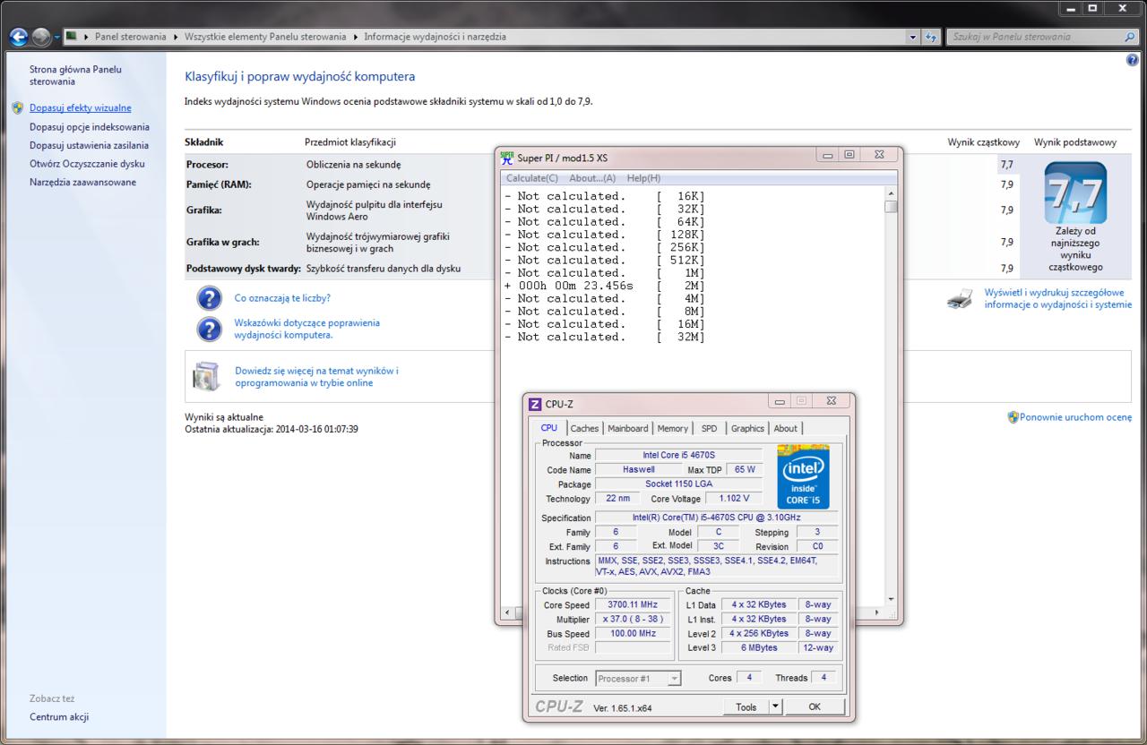Click the Intel Core i5 logo
The height and width of the screenshot is (745, 1147).
click(x=803, y=476)
